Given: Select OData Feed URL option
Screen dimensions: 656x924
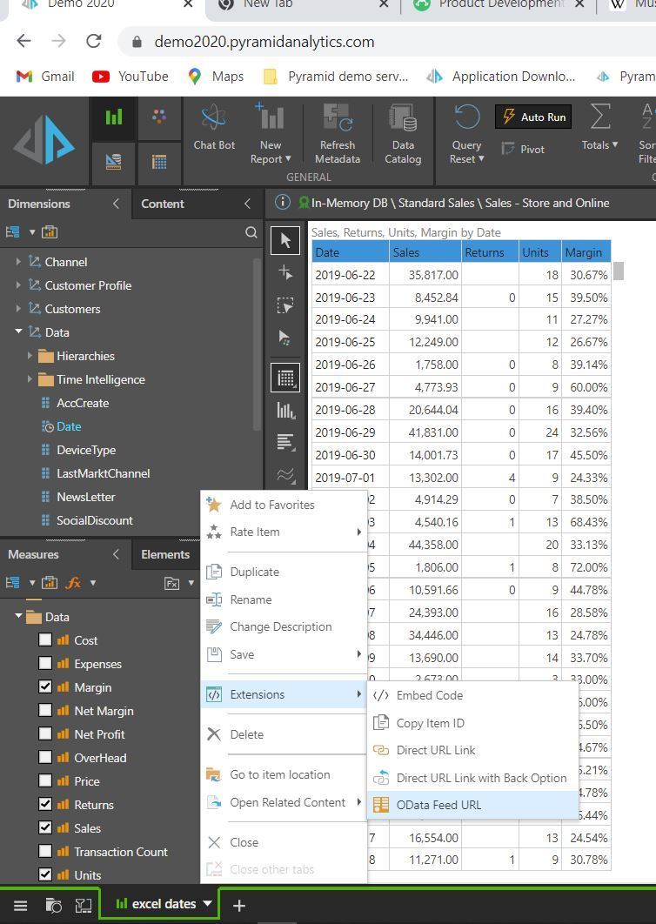Looking at the screenshot, I should pos(472,805).
